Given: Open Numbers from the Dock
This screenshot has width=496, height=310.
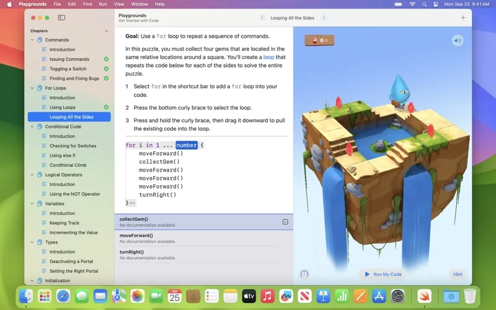Looking at the screenshot, I should (x=342, y=296).
